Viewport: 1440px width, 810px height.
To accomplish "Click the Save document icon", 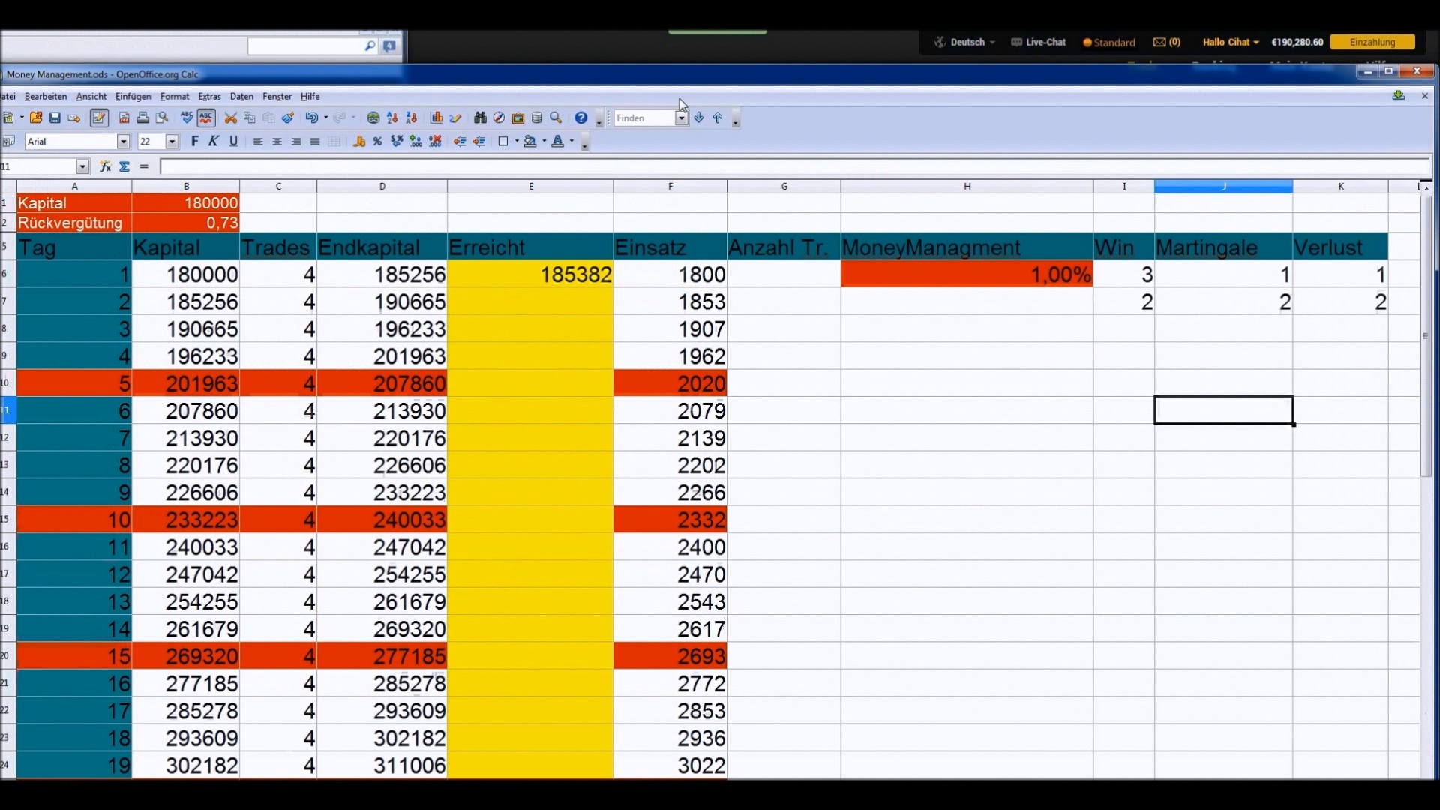I will [55, 118].
